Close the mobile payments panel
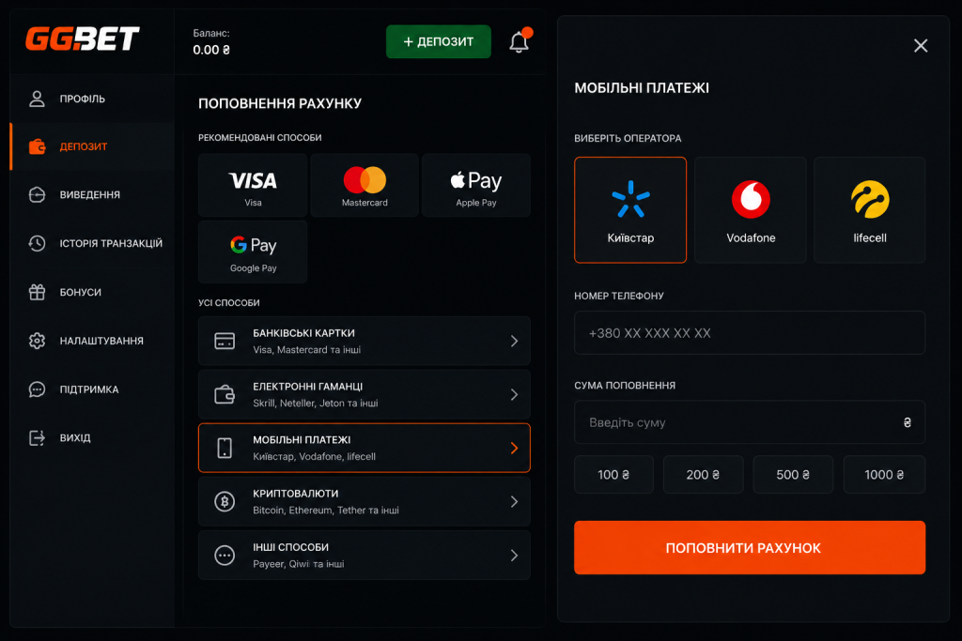The height and width of the screenshot is (641, 962). pos(921,46)
